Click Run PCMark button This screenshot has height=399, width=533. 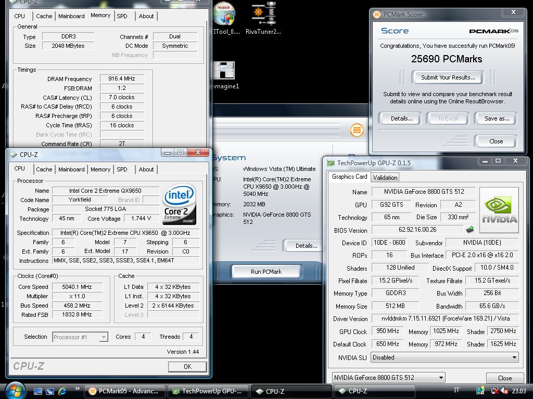tap(266, 271)
